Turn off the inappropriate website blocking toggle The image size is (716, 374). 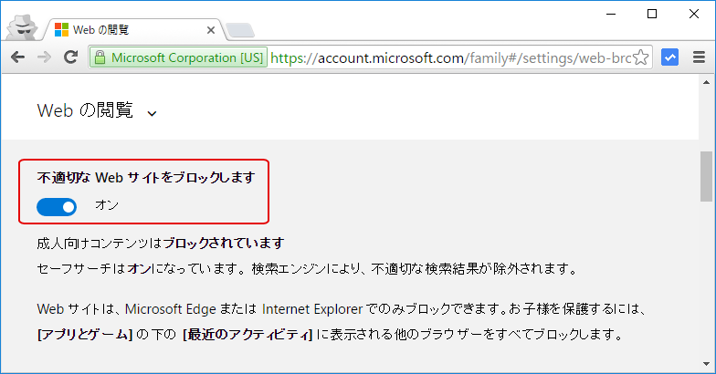[57, 207]
